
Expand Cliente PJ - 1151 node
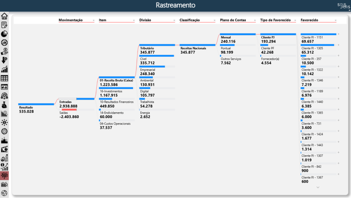tap(338, 34)
